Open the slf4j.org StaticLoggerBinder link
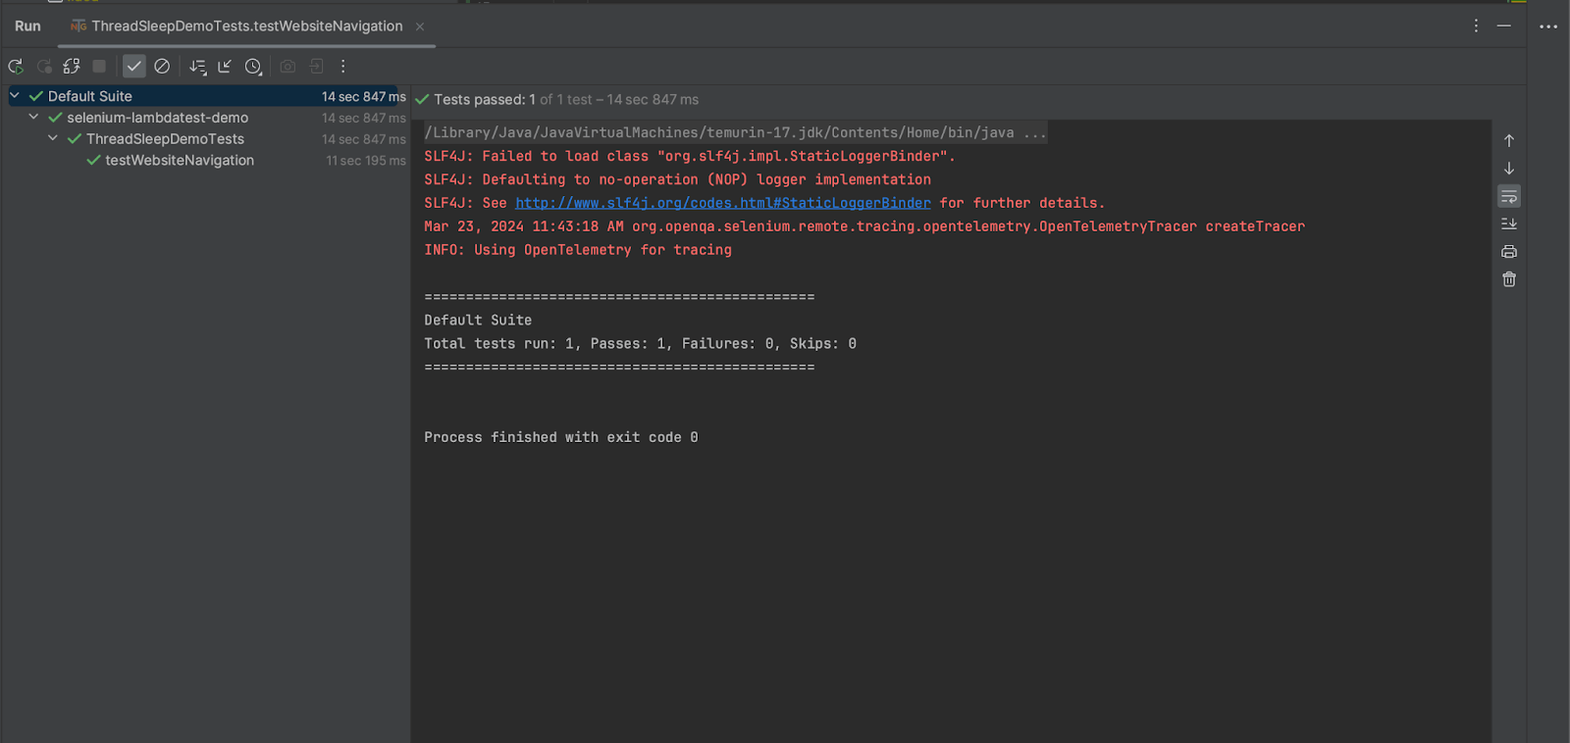Image resolution: width=1570 pixels, height=743 pixels. (x=723, y=203)
